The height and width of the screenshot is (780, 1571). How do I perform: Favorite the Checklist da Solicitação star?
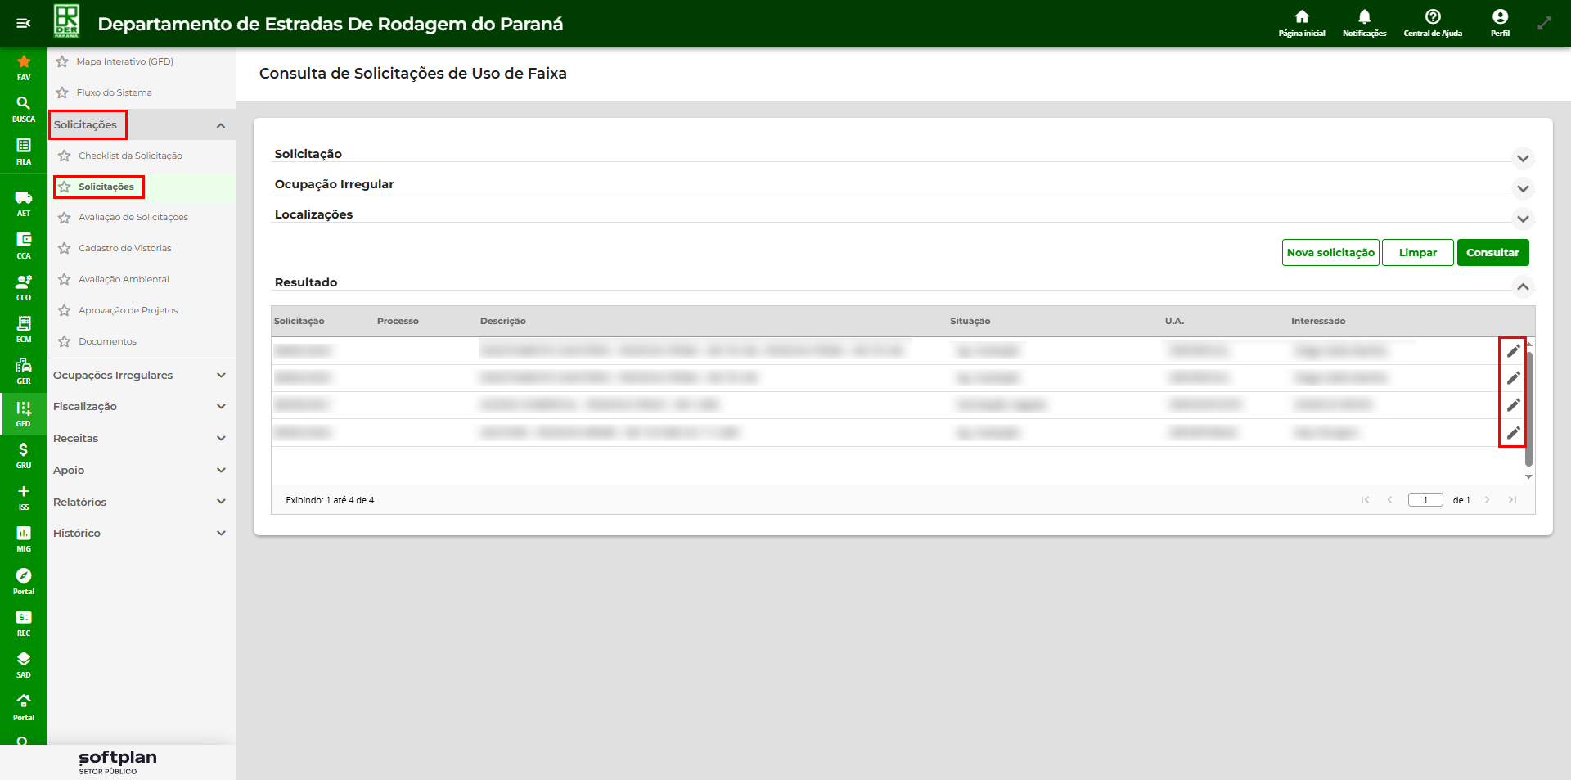[65, 156]
